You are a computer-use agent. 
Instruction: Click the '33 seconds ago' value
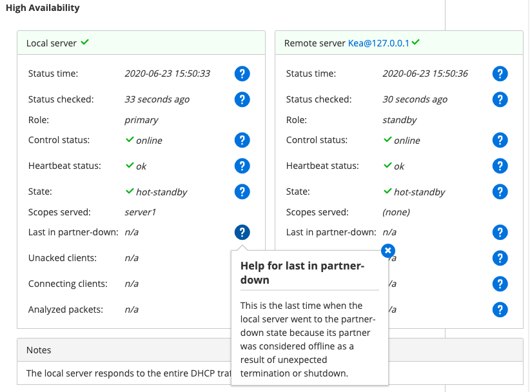[157, 99]
